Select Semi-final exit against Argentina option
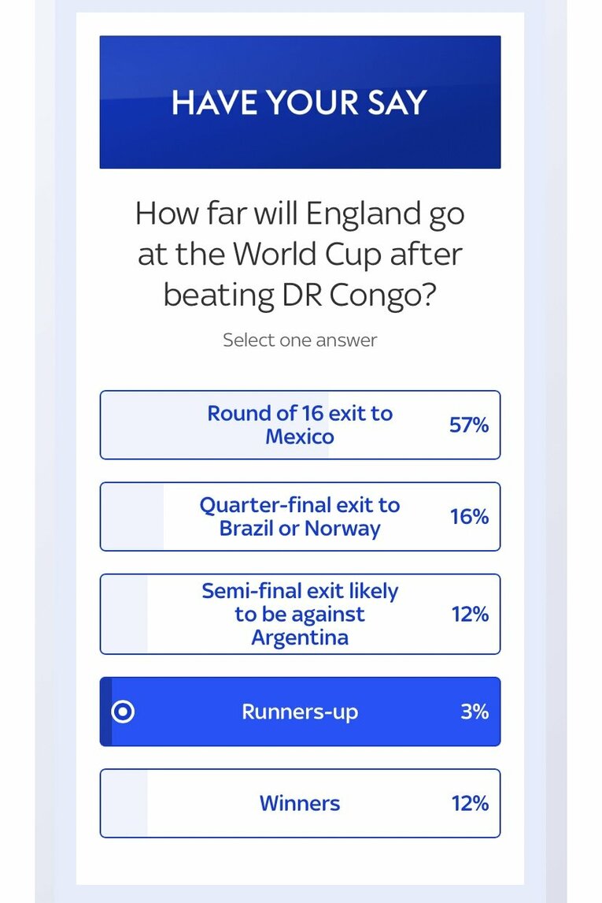602x903 pixels. coord(300,614)
